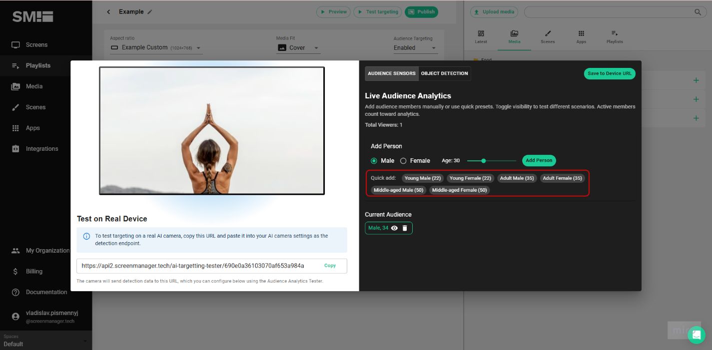Delete the Male, 34 audience member
Viewport: 712px width, 350px height.
coord(405,228)
